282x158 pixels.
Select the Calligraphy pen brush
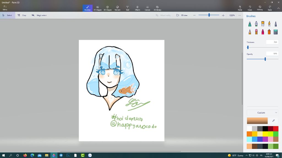click(x=256, y=24)
